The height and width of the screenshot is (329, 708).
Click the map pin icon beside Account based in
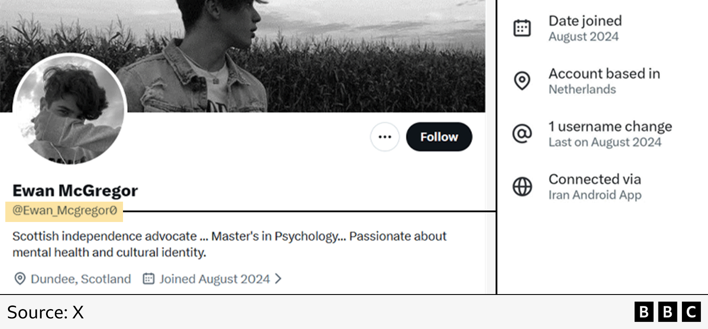(522, 81)
